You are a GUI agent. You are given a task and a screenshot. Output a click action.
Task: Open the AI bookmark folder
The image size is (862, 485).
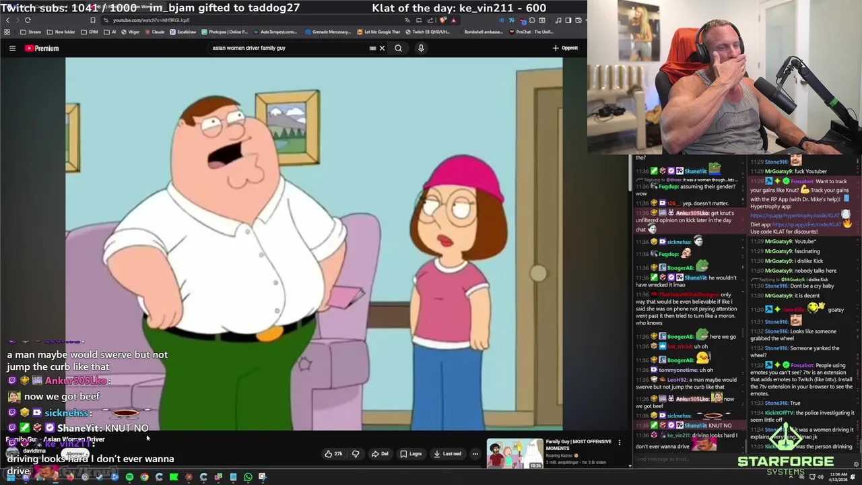pos(110,32)
